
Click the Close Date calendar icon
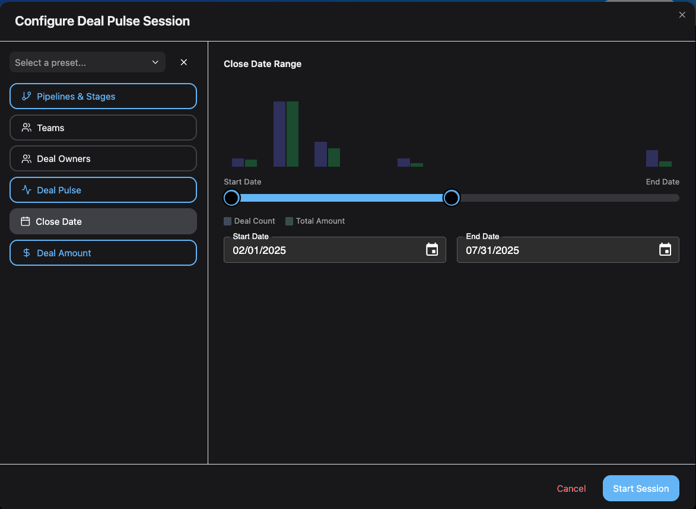pos(26,221)
